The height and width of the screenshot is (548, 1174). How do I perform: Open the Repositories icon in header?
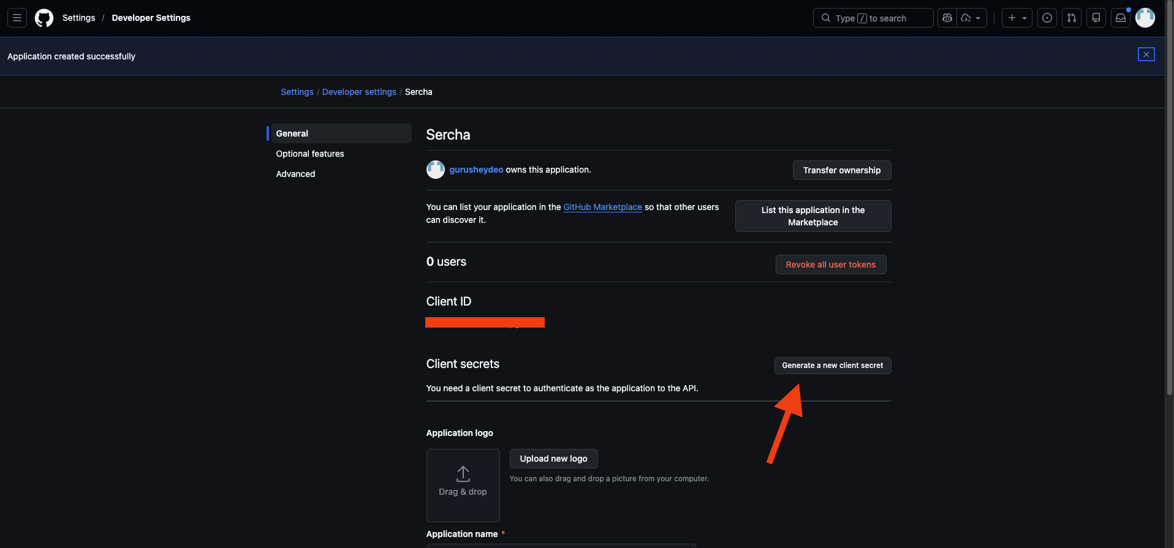(x=1096, y=18)
